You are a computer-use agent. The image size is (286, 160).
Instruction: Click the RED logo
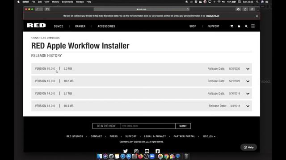coord(37,25)
